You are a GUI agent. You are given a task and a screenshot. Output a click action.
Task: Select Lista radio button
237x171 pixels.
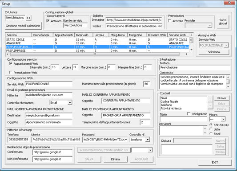tap(211, 129)
